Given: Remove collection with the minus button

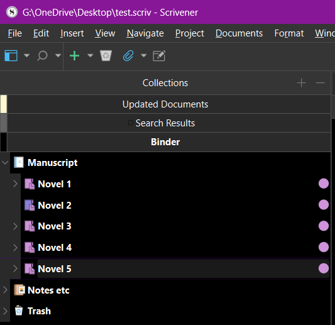Looking at the screenshot, I should 321,83.
